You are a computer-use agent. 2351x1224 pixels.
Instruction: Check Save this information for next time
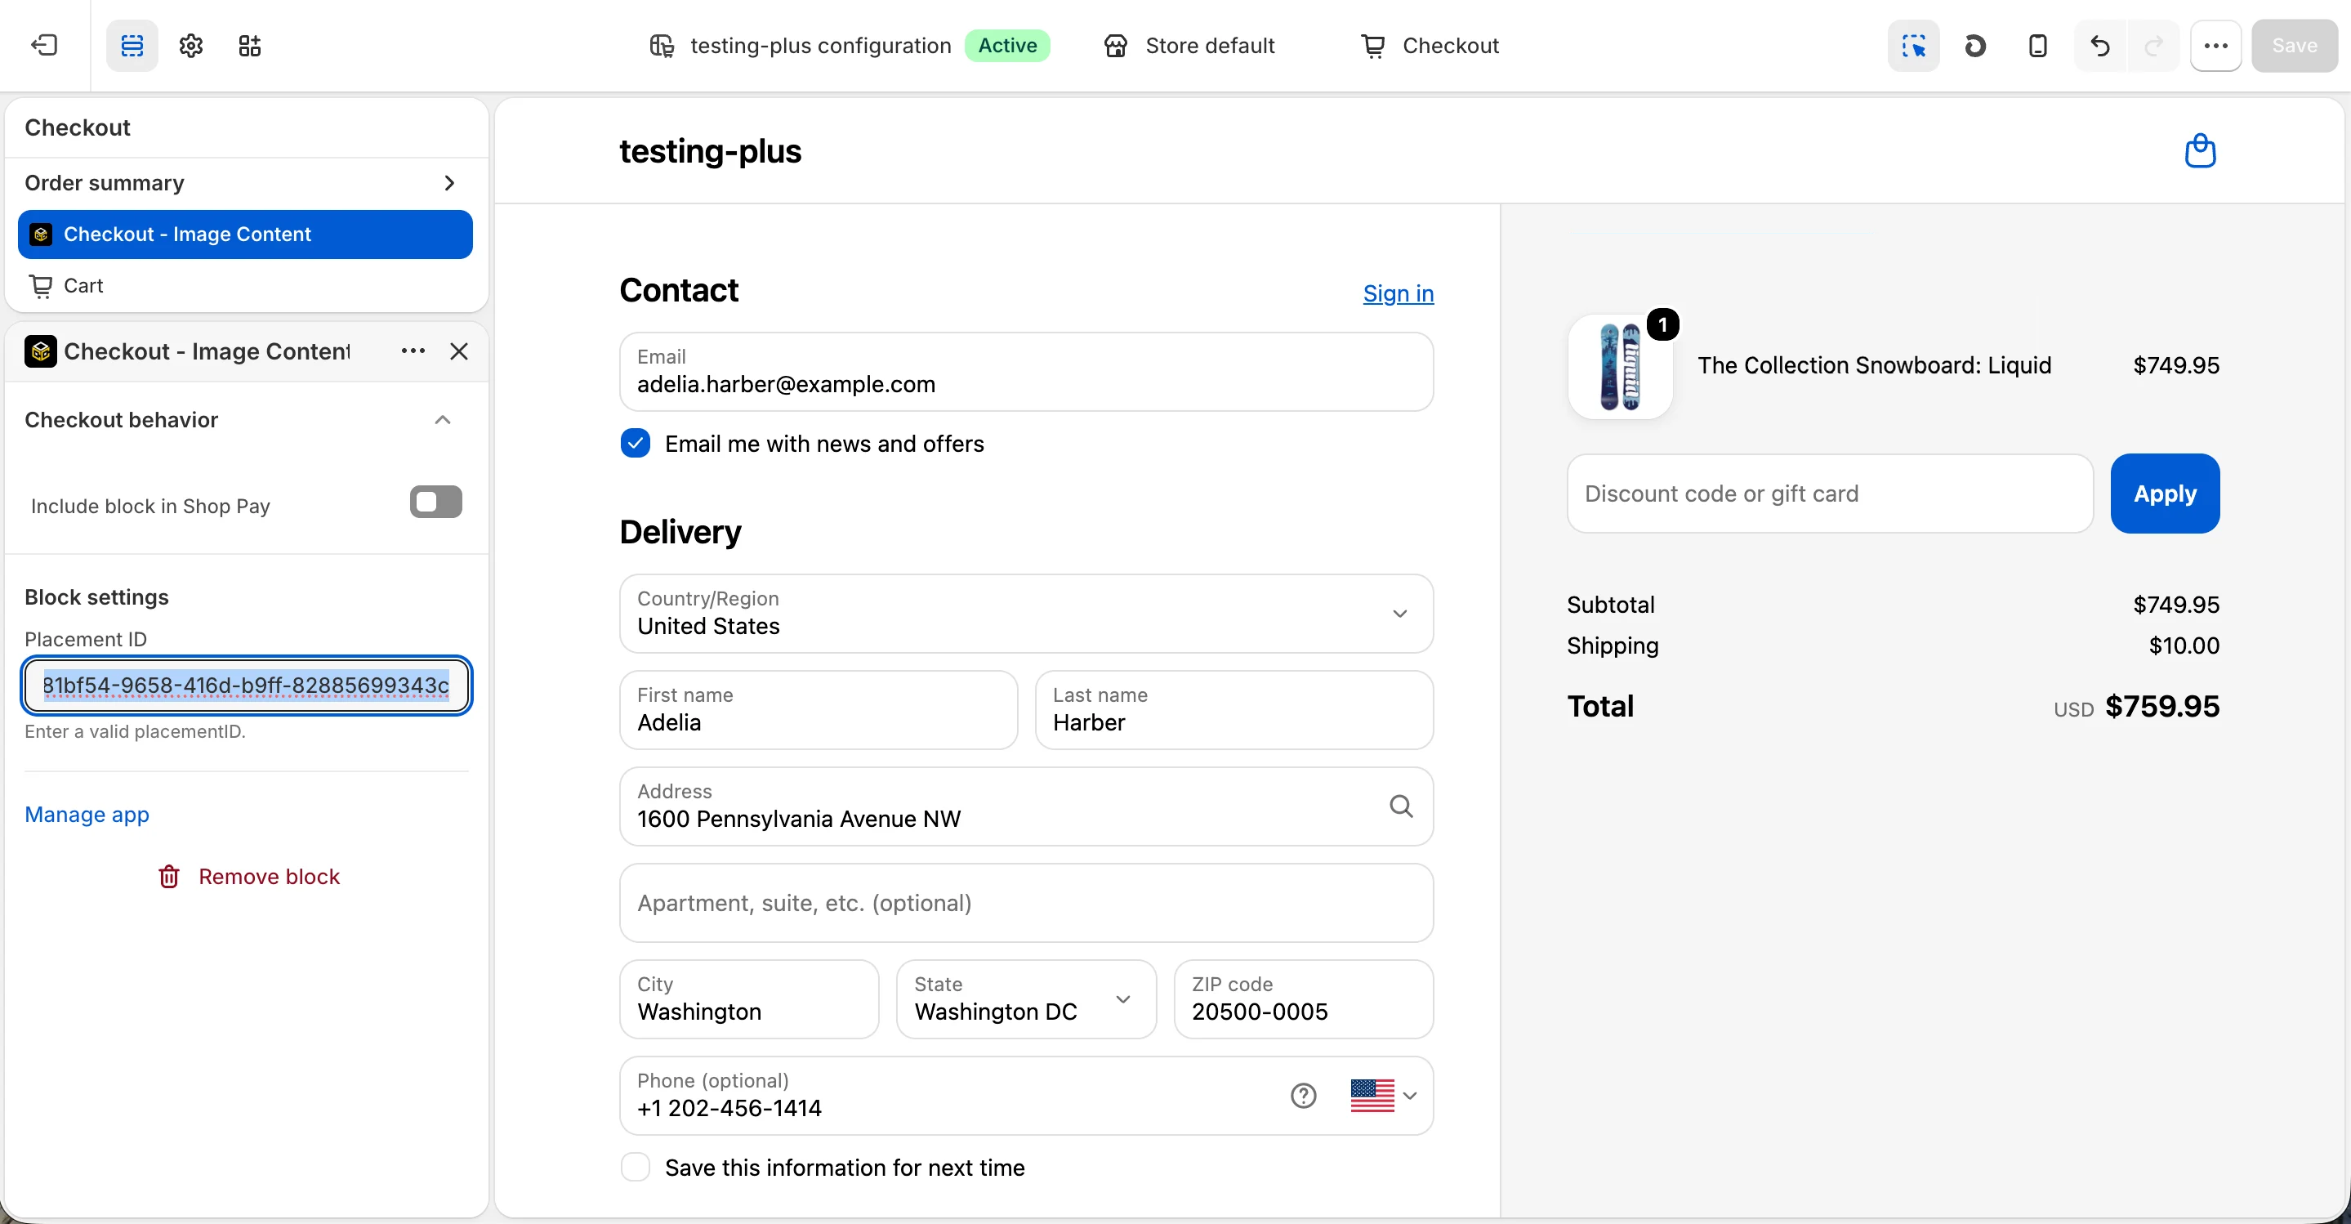[636, 1167]
